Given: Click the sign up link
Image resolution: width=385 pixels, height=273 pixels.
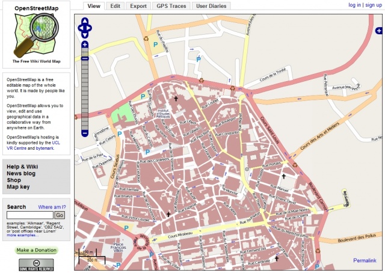Looking at the screenshot, I should click(x=374, y=5).
